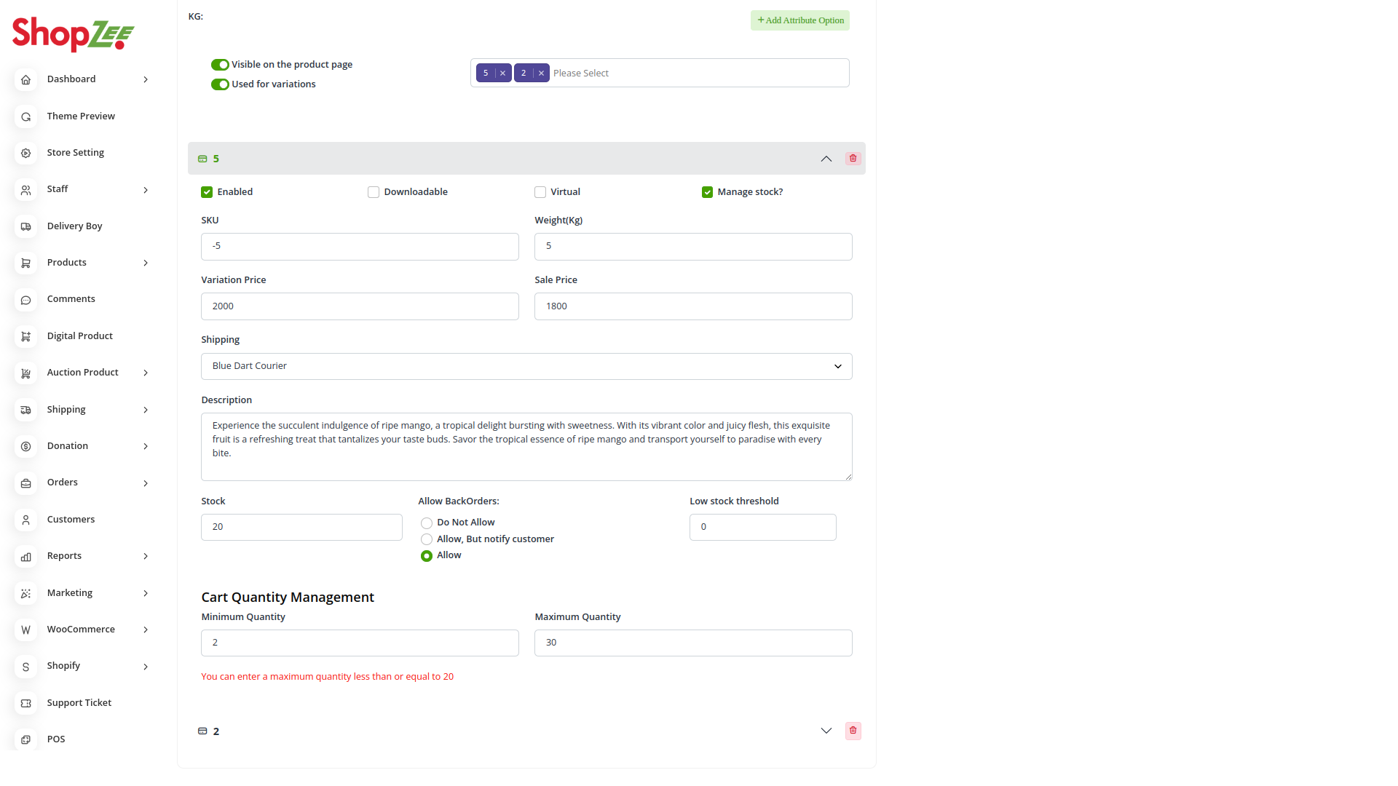Open the Theme Preview link
The image size is (1398, 786).
(81, 116)
